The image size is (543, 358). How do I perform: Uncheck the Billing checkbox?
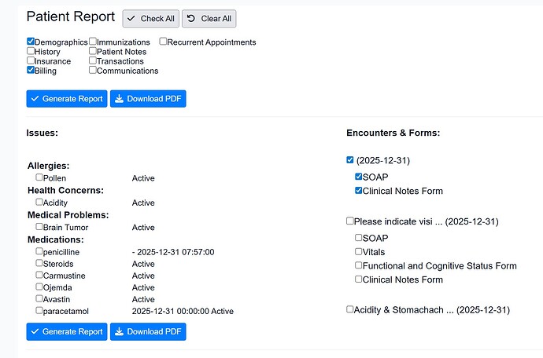pyautogui.click(x=31, y=70)
